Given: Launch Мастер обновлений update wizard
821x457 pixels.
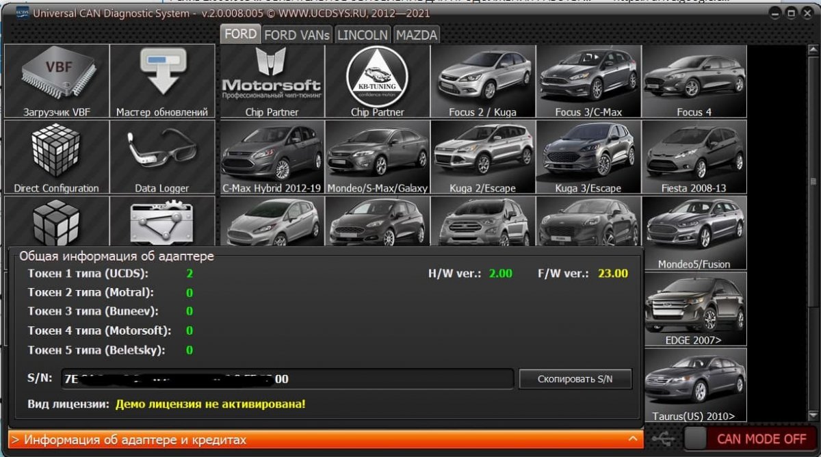Looking at the screenshot, I should 162,81.
